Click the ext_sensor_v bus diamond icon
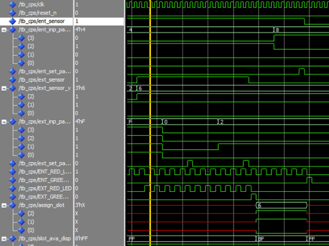 13,88
